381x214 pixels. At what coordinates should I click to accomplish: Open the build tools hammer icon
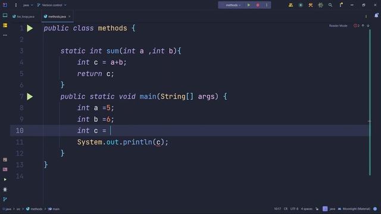pyautogui.click(x=311, y=5)
